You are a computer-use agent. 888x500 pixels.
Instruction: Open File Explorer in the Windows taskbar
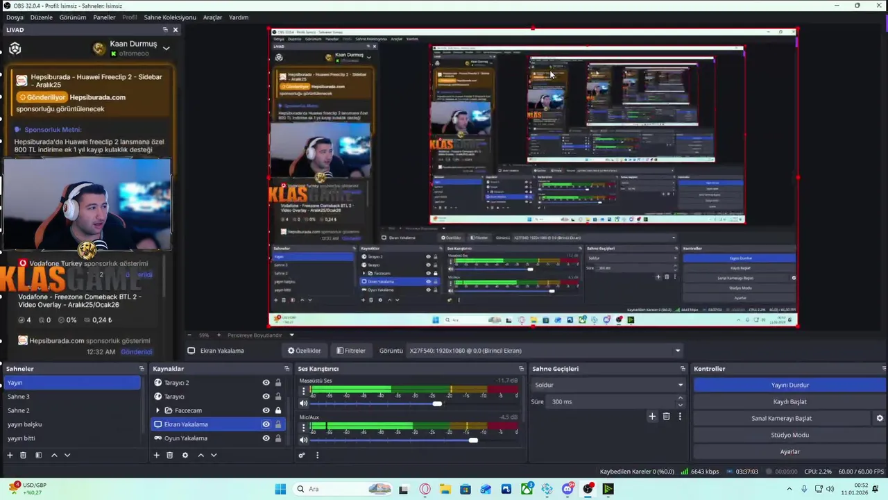coord(445,489)
